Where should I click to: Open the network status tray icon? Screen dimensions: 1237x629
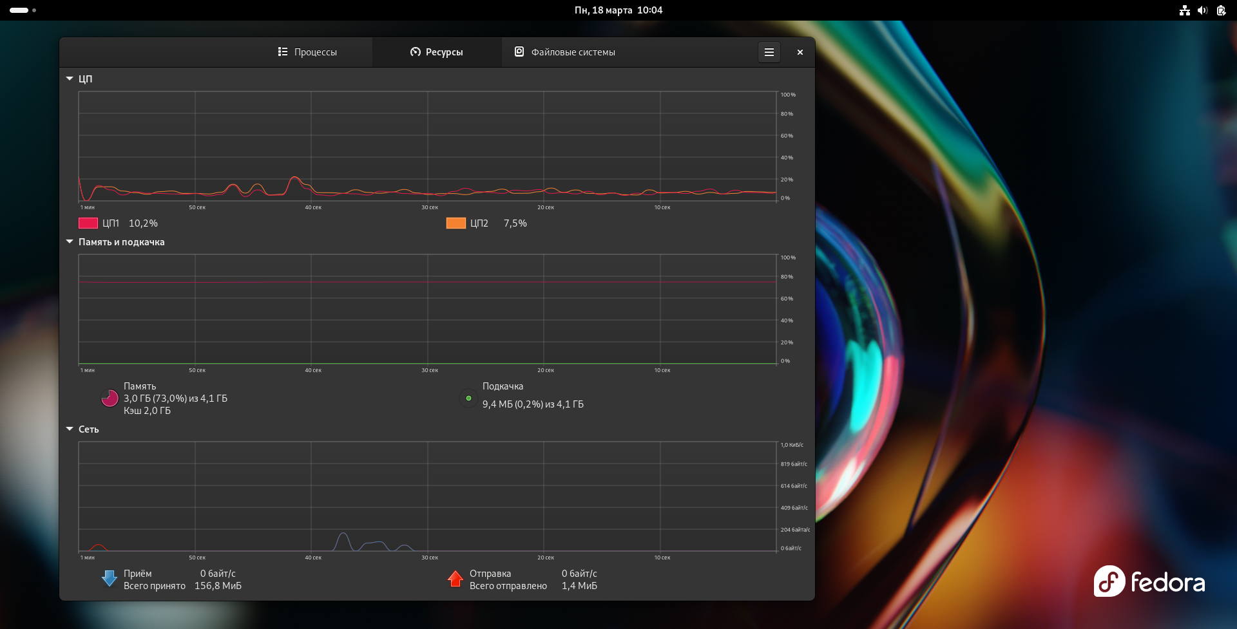1184,10
